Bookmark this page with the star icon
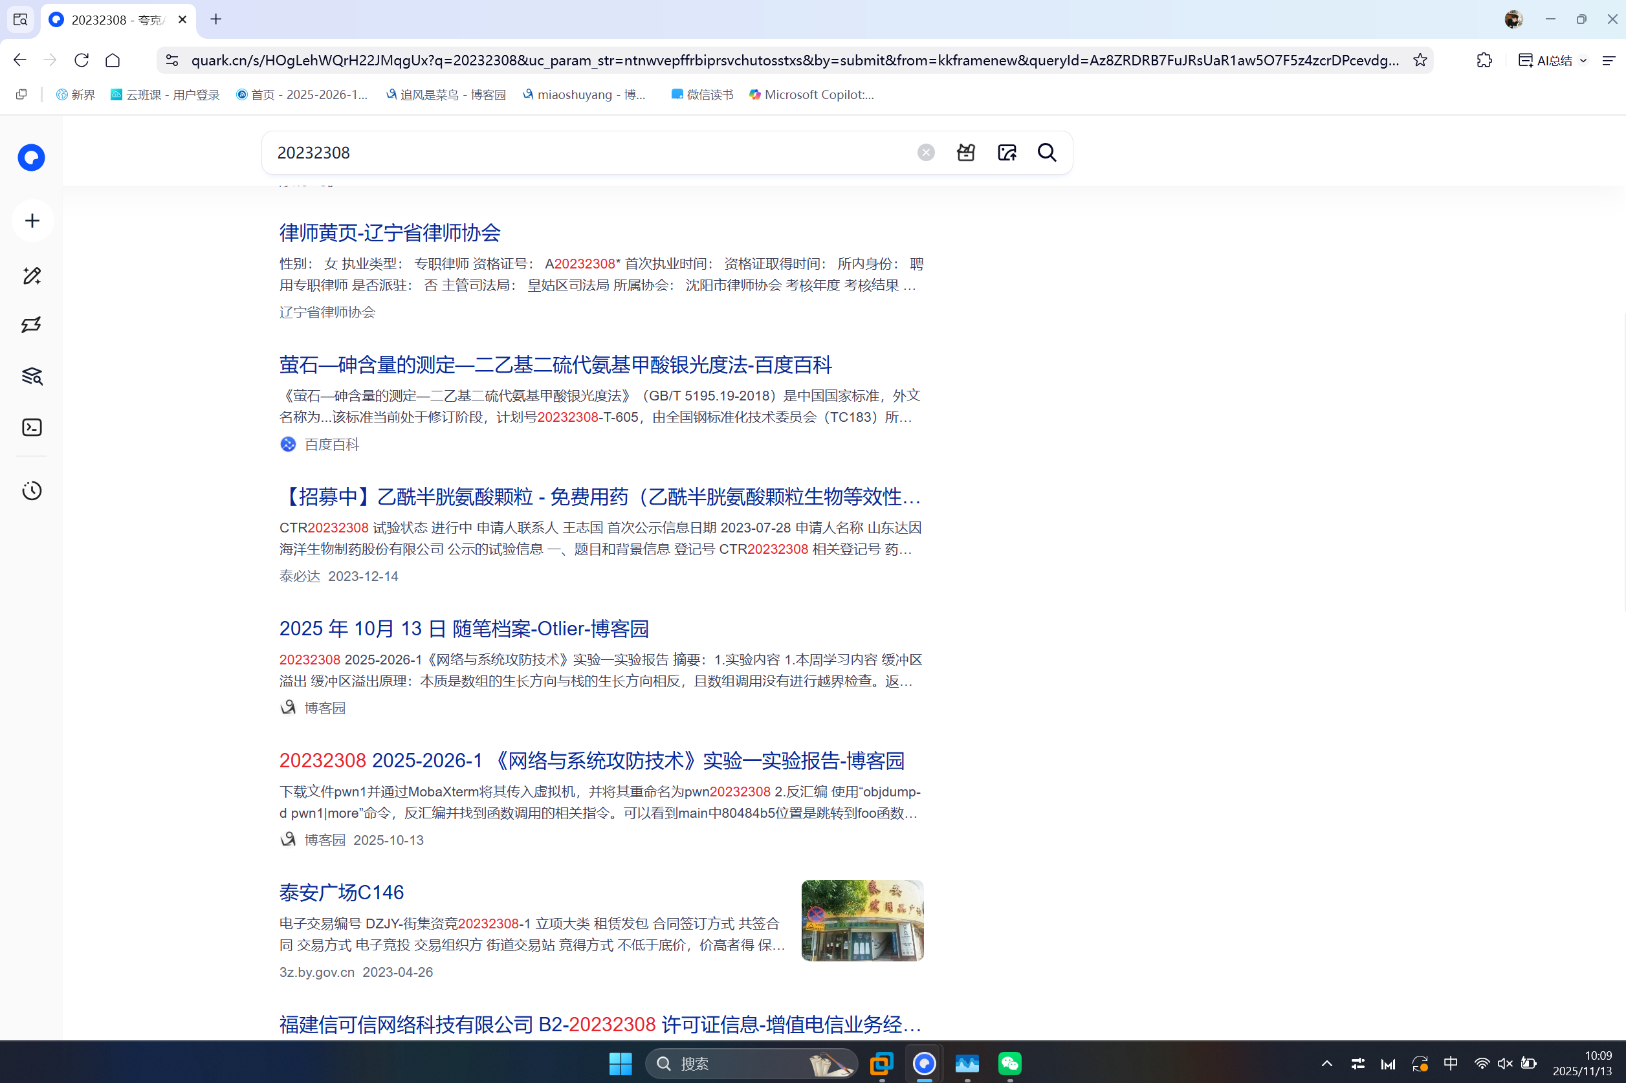This screenshot has width=1626, height=1083. point(1420,60)
